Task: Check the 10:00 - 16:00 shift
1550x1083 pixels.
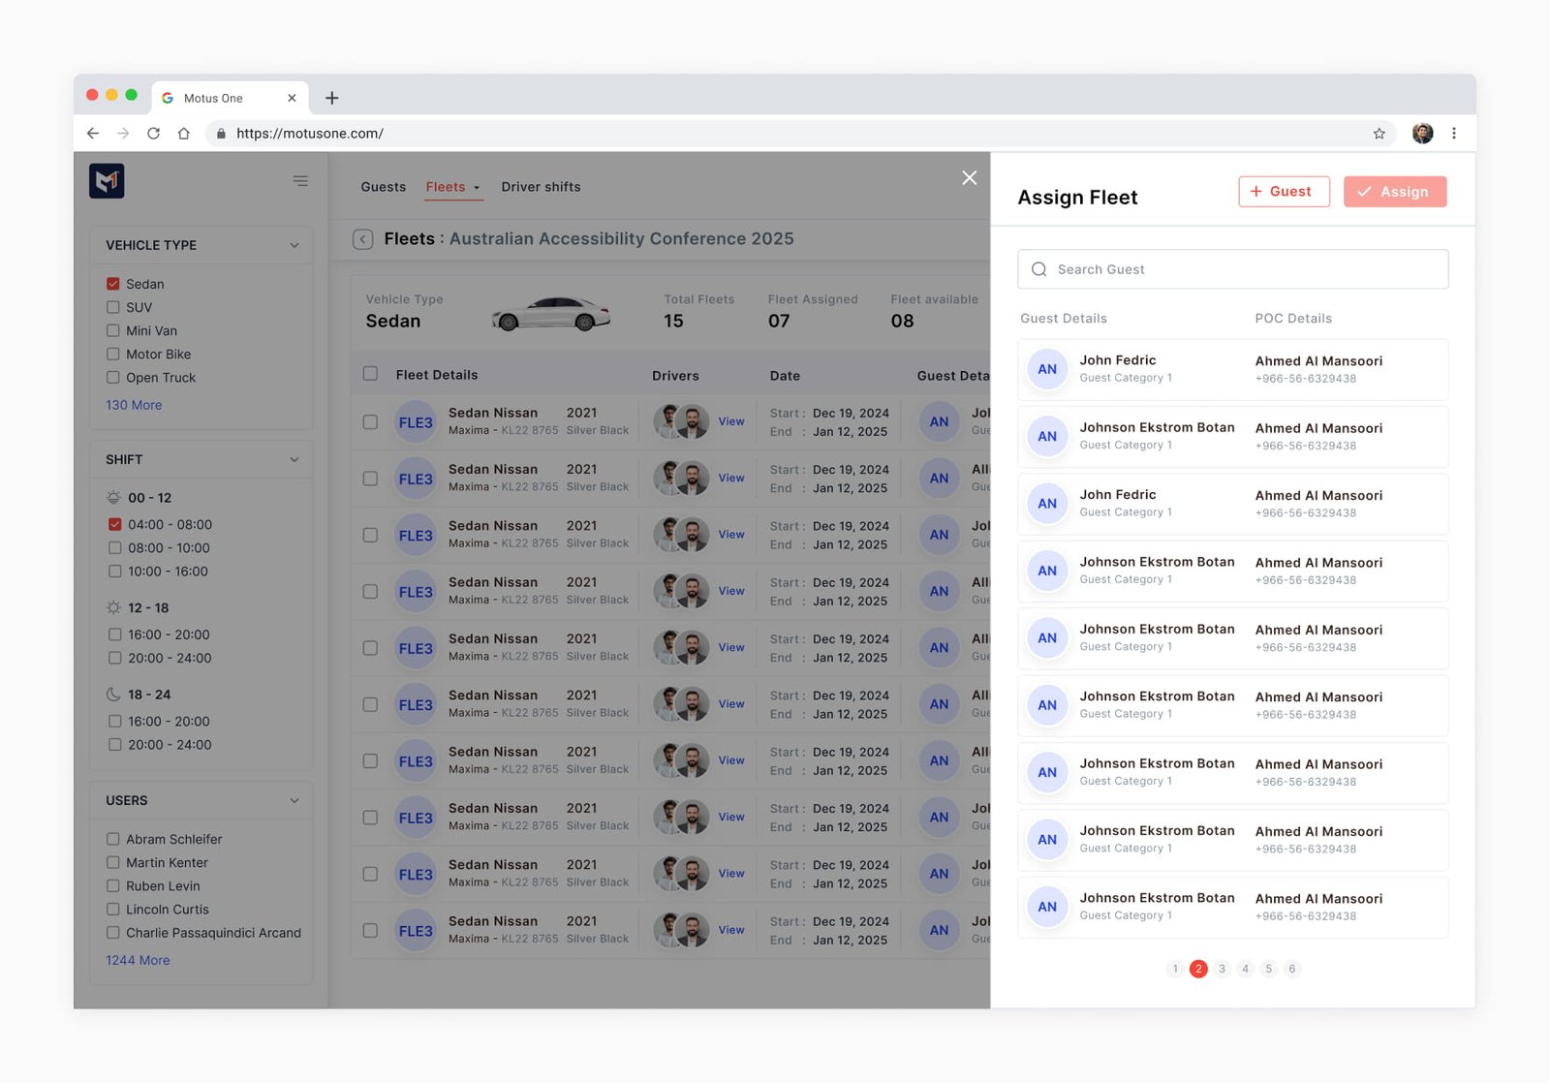Action: pyautogui.click(x=115, y=572)
